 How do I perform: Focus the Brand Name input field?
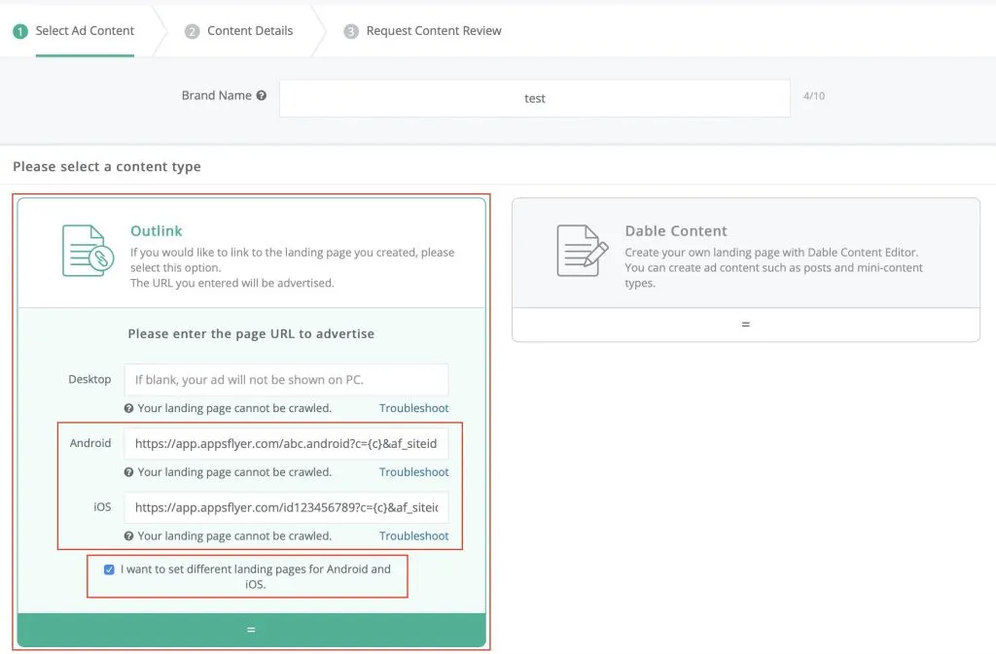[x=535, y=98]
